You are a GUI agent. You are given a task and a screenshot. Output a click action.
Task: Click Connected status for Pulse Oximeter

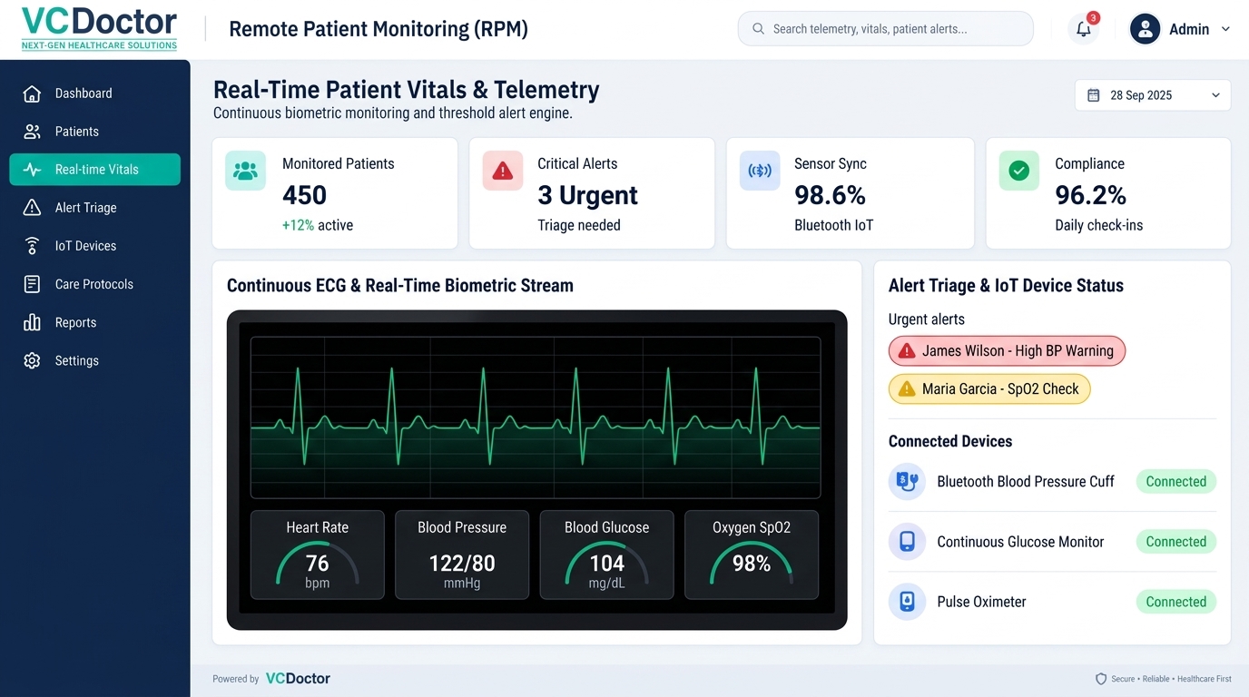[x=1175, y=602]
